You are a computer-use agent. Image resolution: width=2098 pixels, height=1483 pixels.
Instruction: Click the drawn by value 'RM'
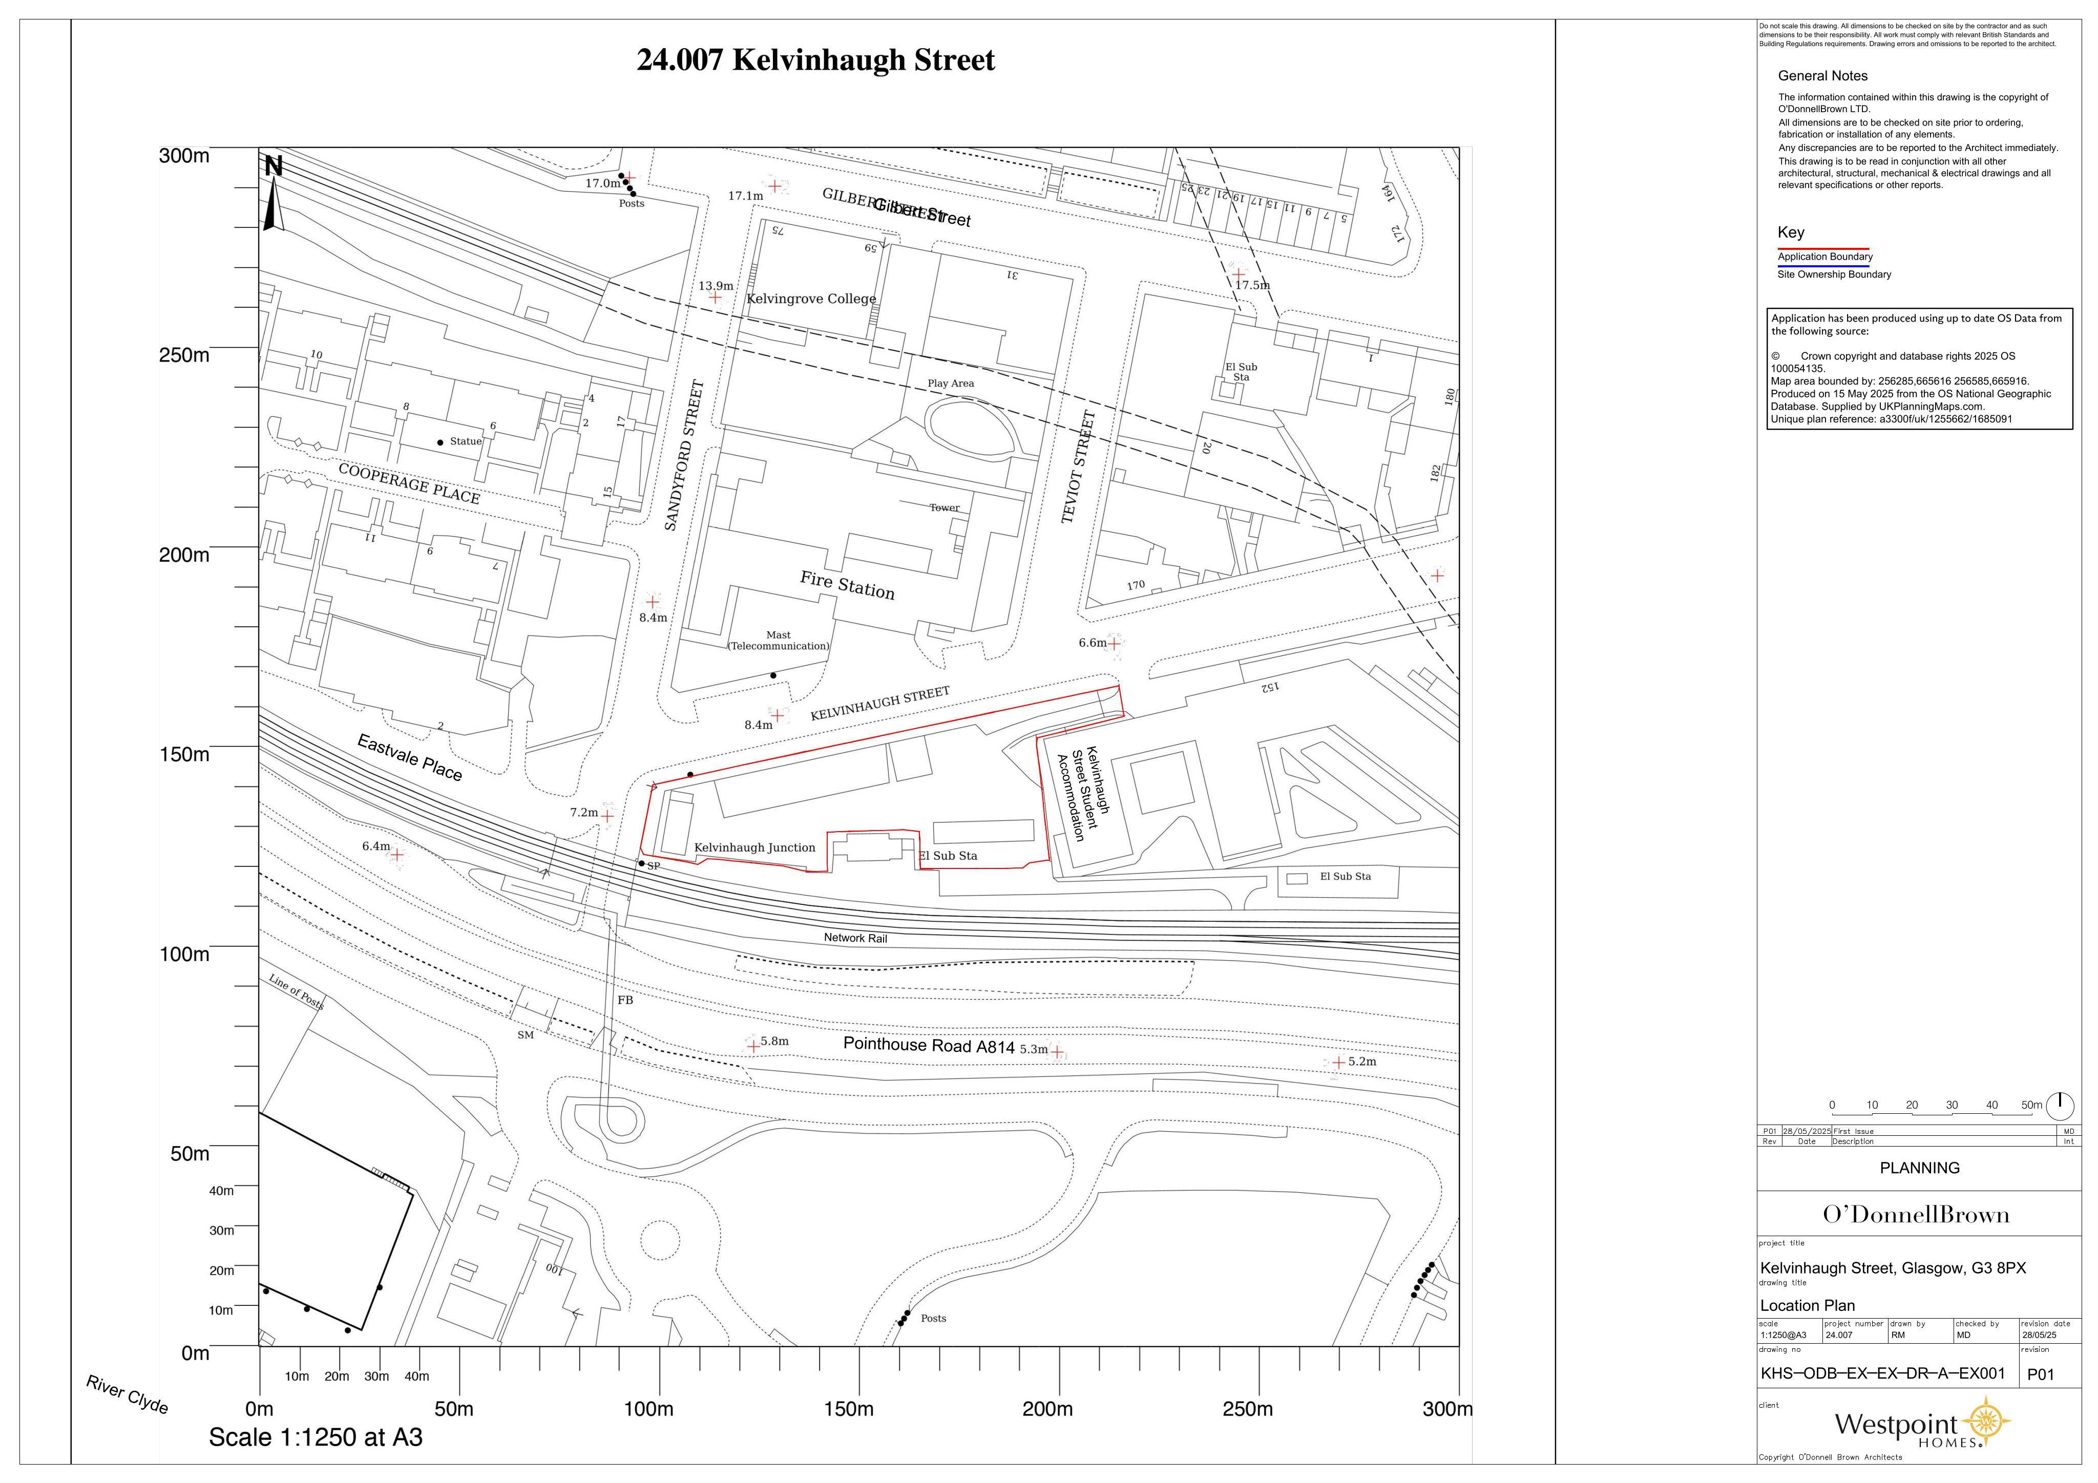click(x=1899, y=1335)
